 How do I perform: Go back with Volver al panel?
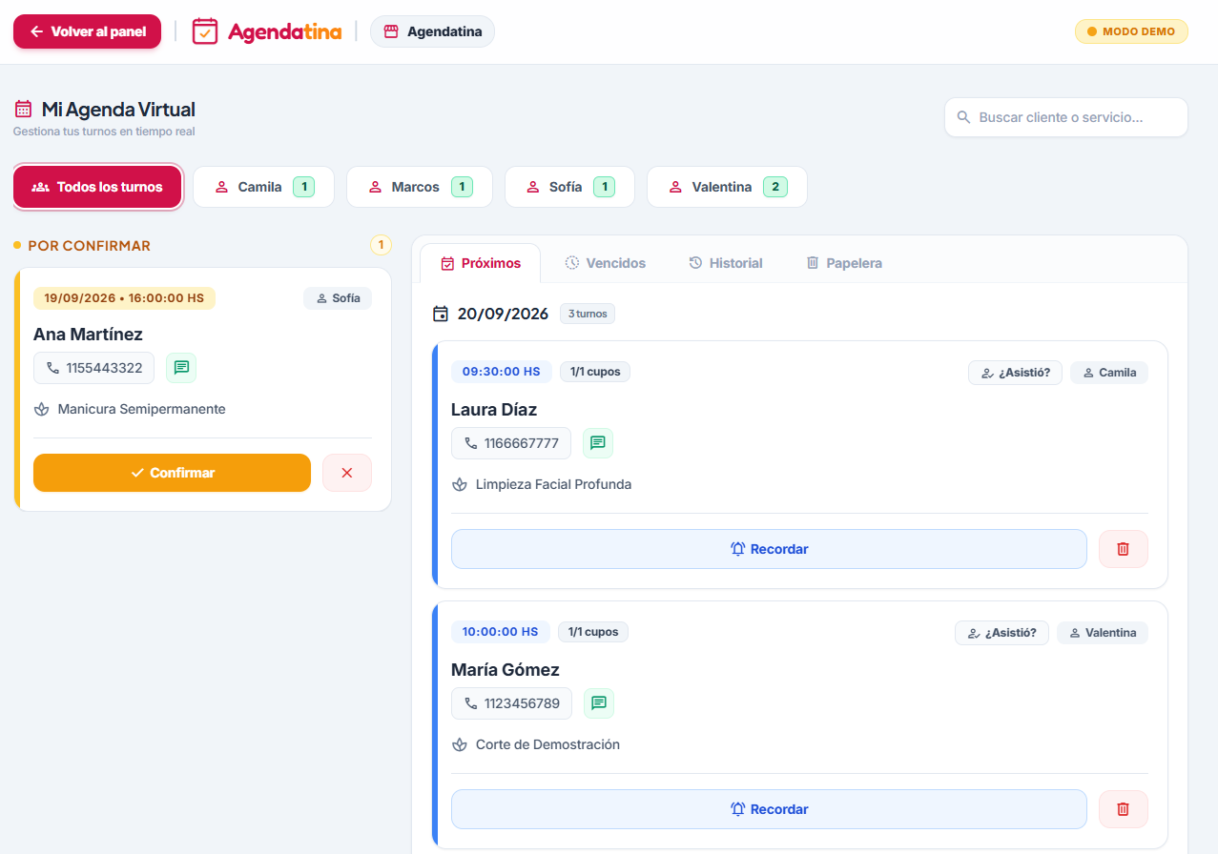tap(87, 31)
